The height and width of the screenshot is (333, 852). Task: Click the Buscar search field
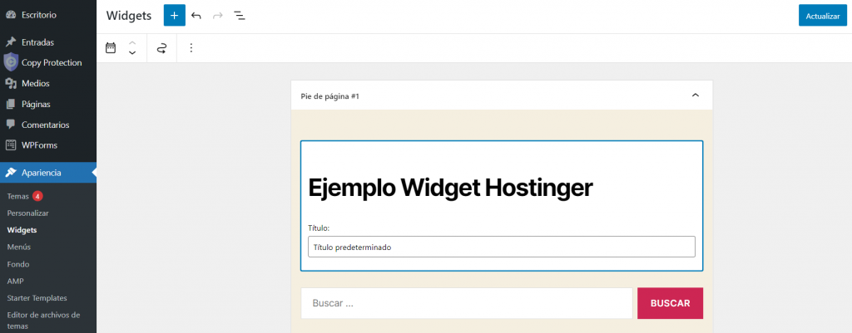(467, 303)
